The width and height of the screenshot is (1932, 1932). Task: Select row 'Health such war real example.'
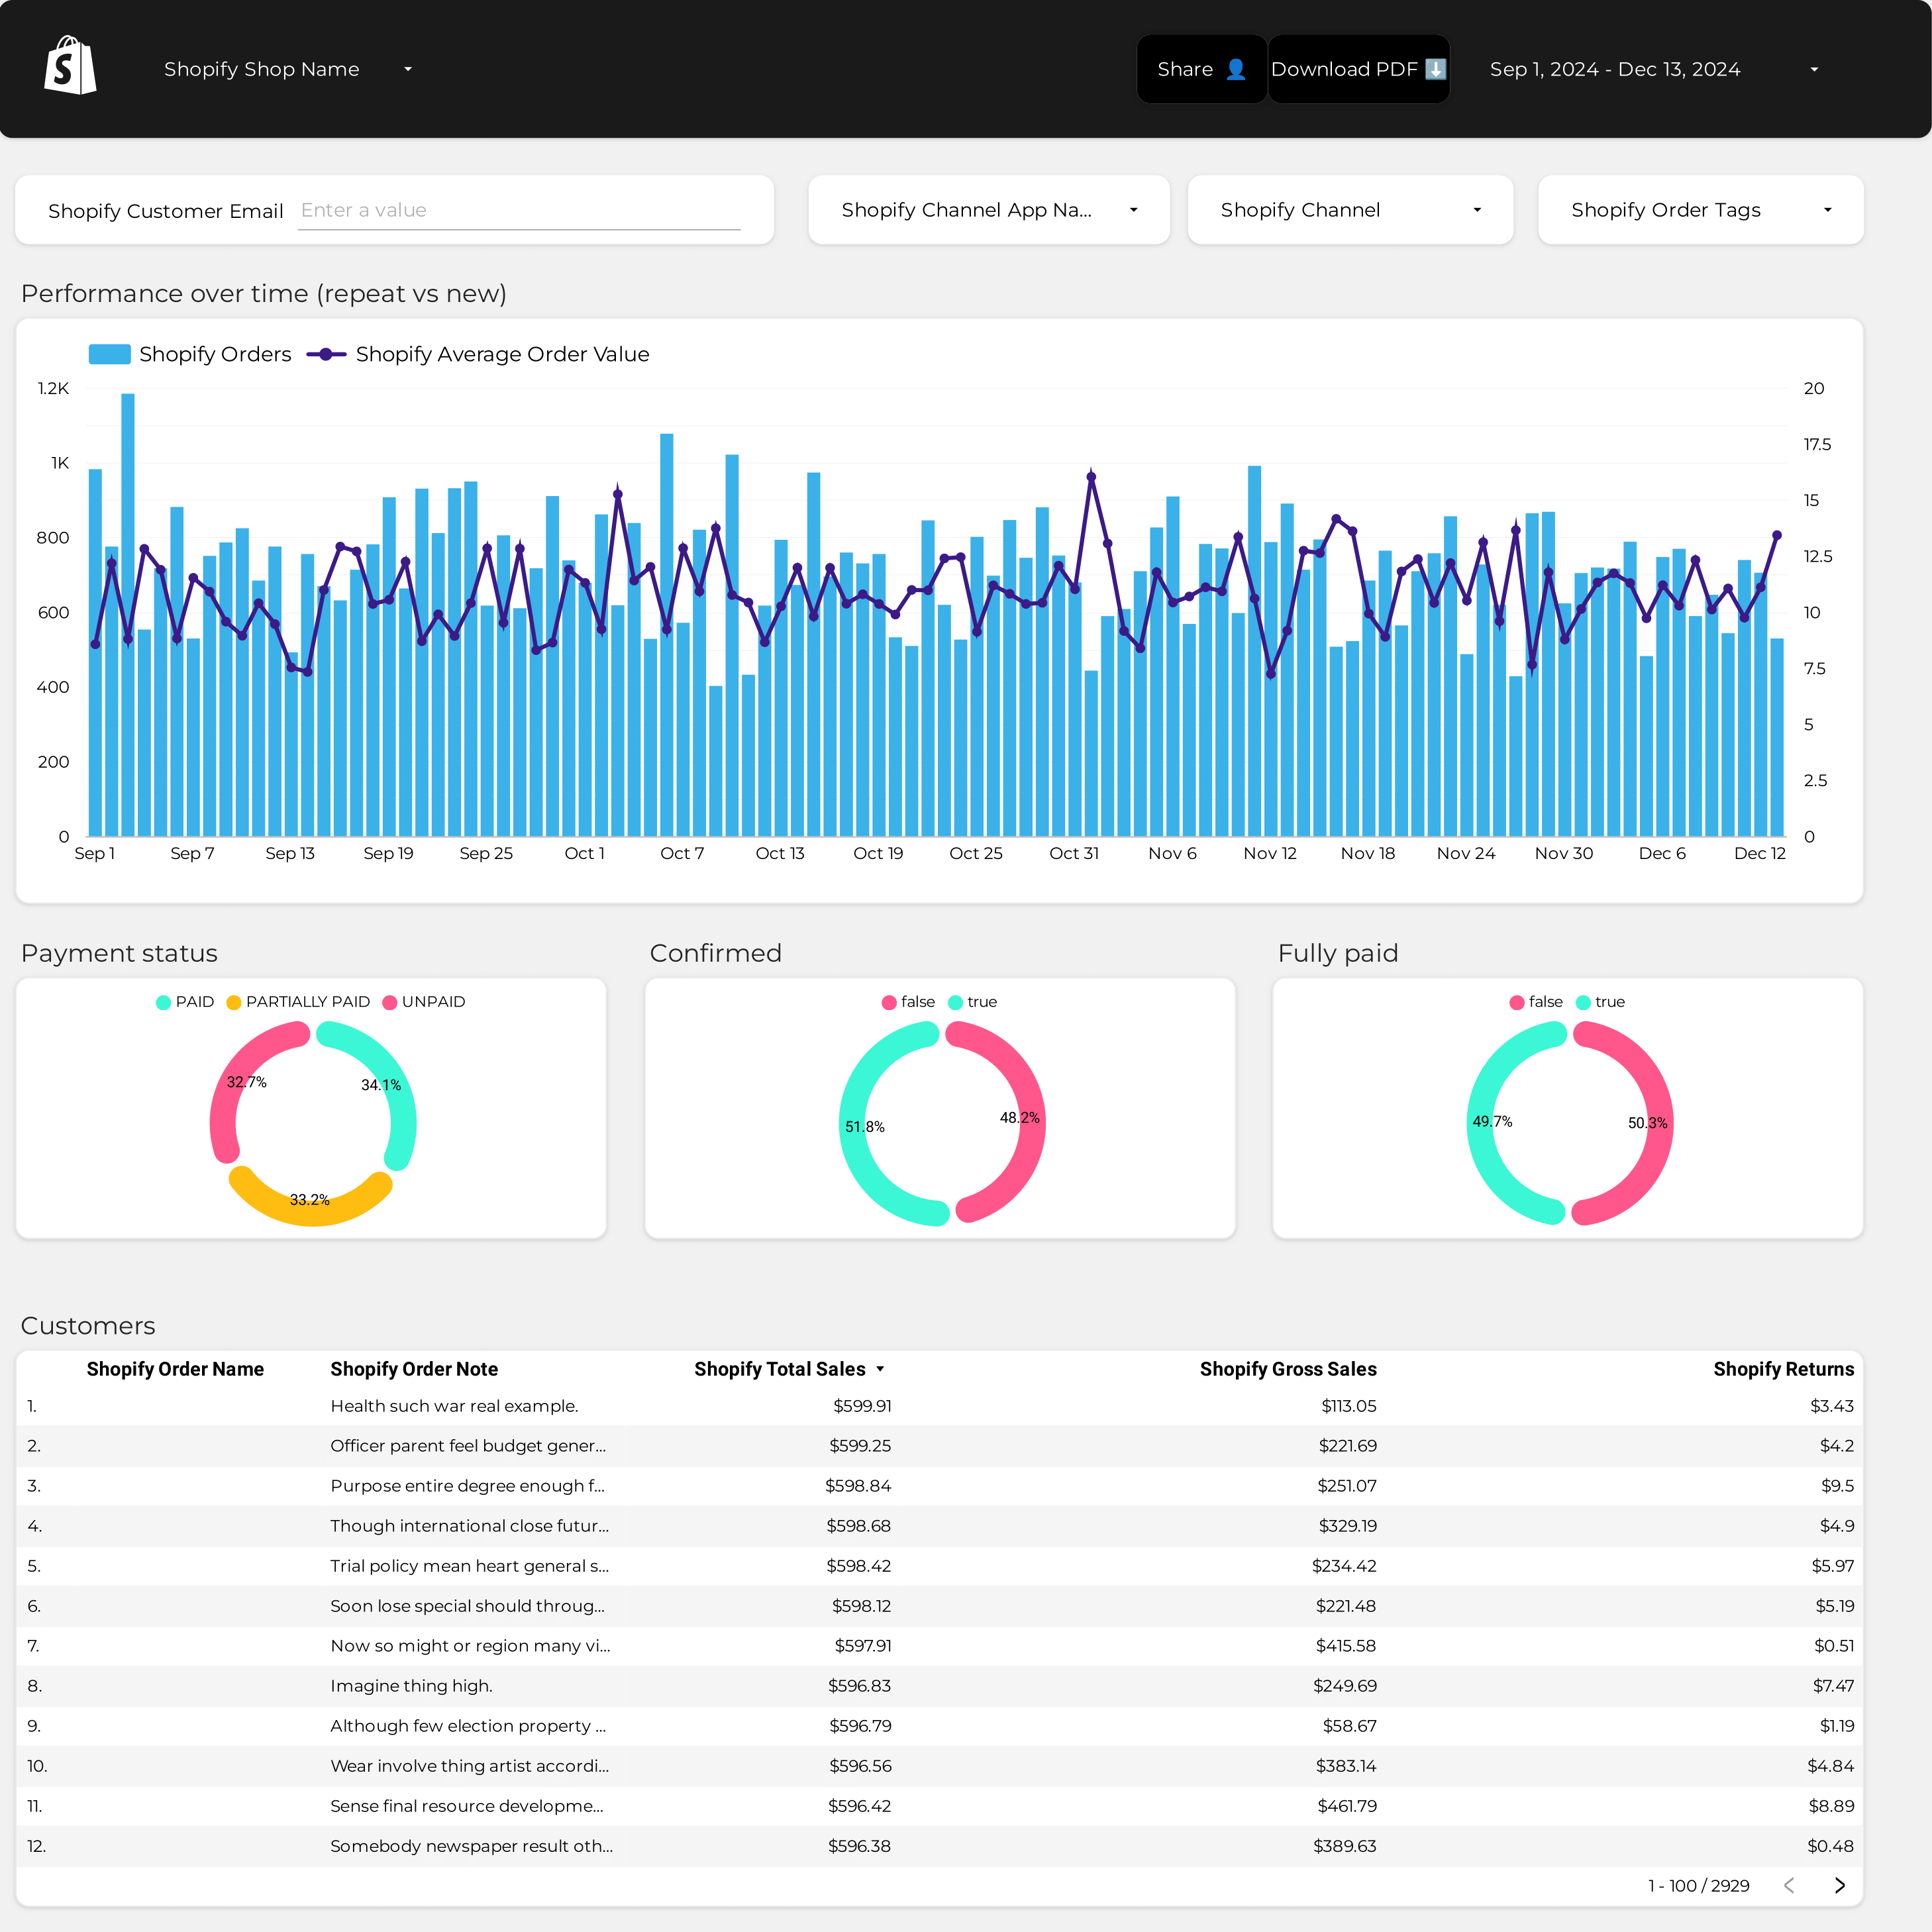(x=939, y=1406)
